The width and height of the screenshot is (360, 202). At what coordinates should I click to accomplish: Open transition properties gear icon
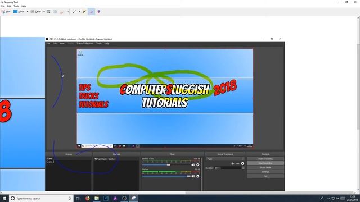(x=242, y=163)
